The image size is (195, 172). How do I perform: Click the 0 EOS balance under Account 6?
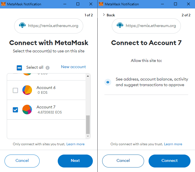42,93
